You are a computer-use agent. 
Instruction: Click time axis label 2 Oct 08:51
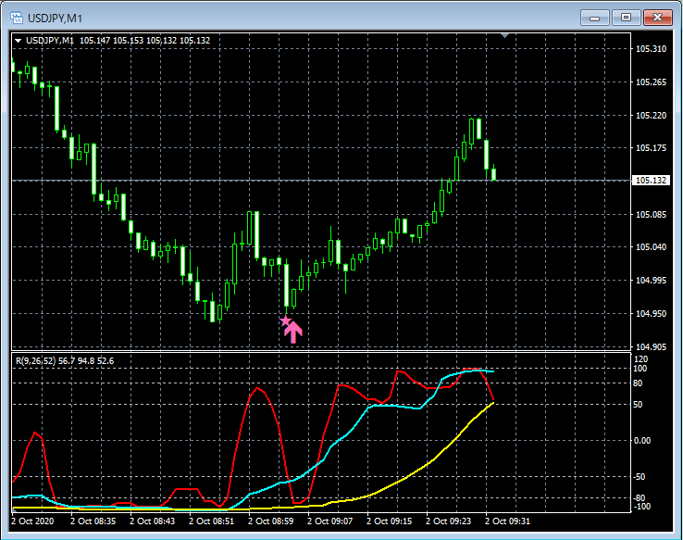[x=211, y=521]
